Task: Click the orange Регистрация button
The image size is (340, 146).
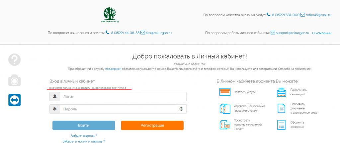Action: pos(152,125)
